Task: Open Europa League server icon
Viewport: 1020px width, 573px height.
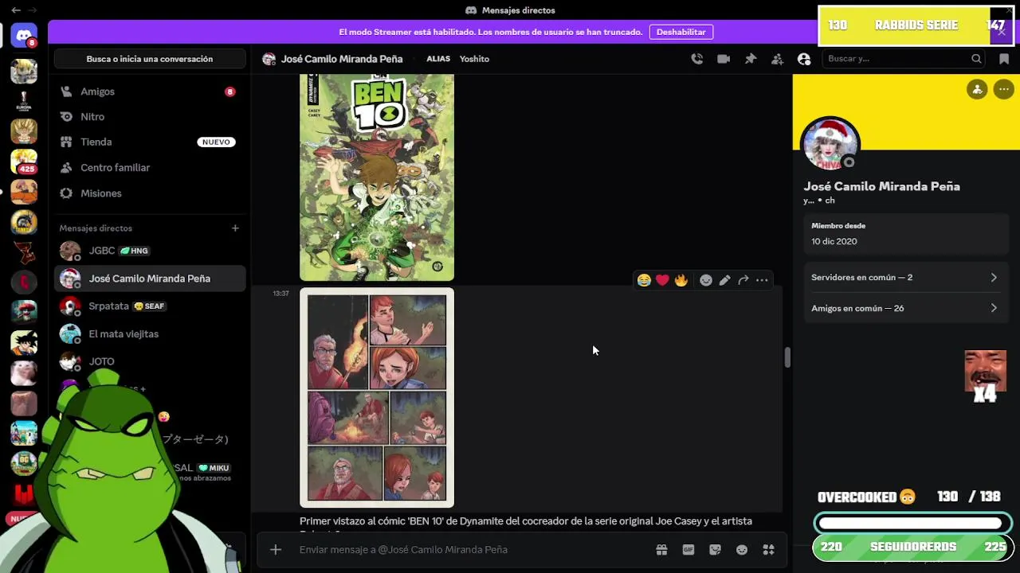Action: pyautogui.click(x=24, y=101)
